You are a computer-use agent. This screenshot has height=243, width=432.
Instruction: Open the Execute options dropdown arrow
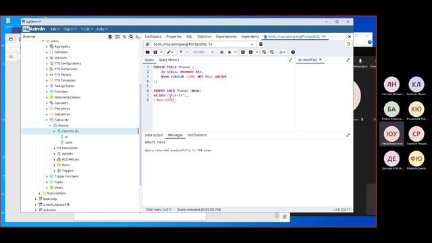tap(236, 52)
